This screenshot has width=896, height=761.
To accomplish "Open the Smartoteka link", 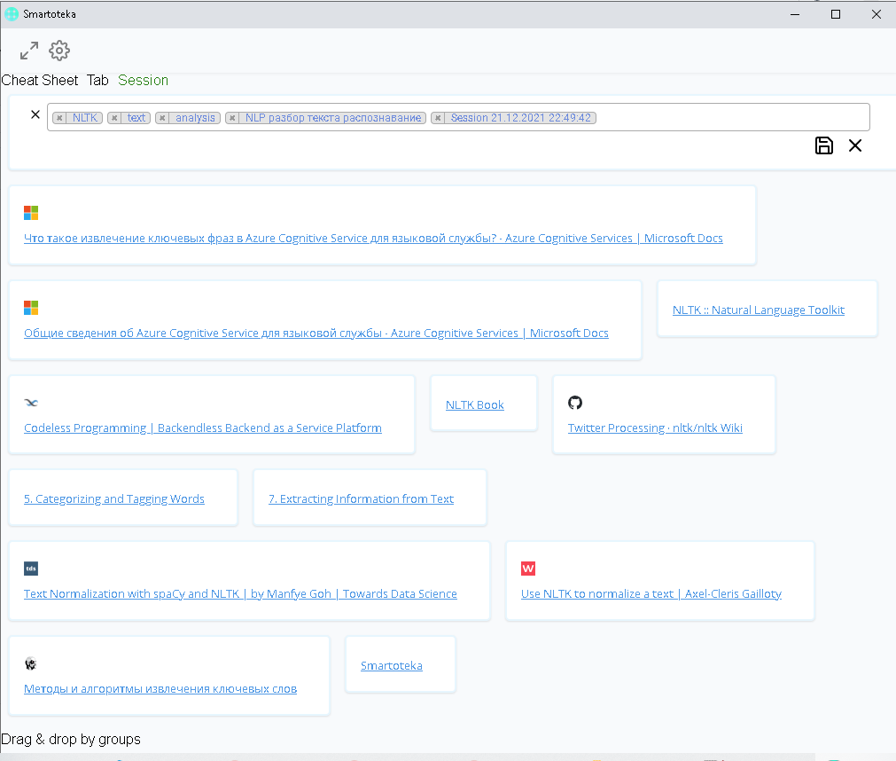I will 392,665.
